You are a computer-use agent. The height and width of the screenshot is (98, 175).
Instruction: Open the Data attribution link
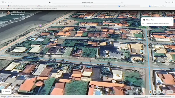17,97
